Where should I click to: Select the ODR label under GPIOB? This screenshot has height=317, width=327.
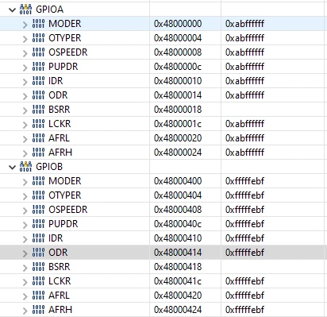pos(58,253)
